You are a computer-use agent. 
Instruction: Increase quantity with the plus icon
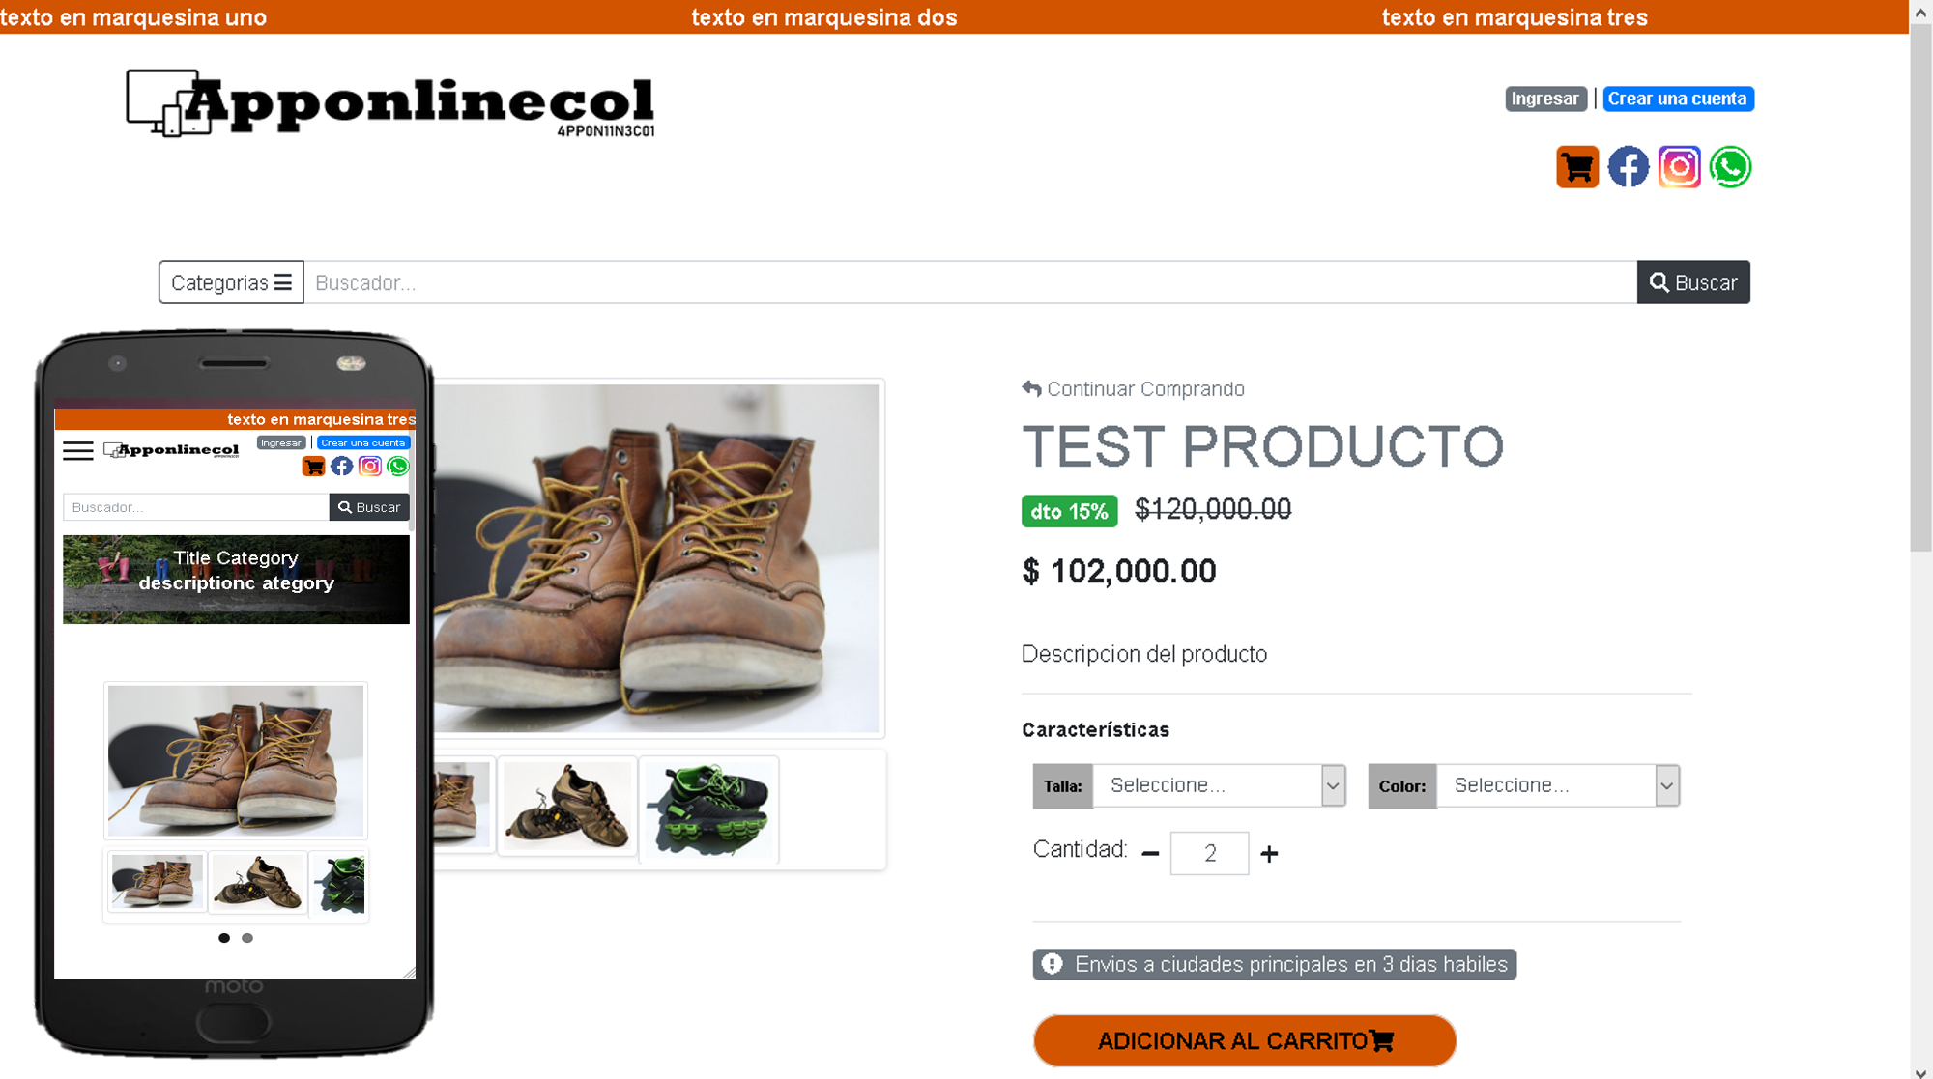coord(1270,853)
